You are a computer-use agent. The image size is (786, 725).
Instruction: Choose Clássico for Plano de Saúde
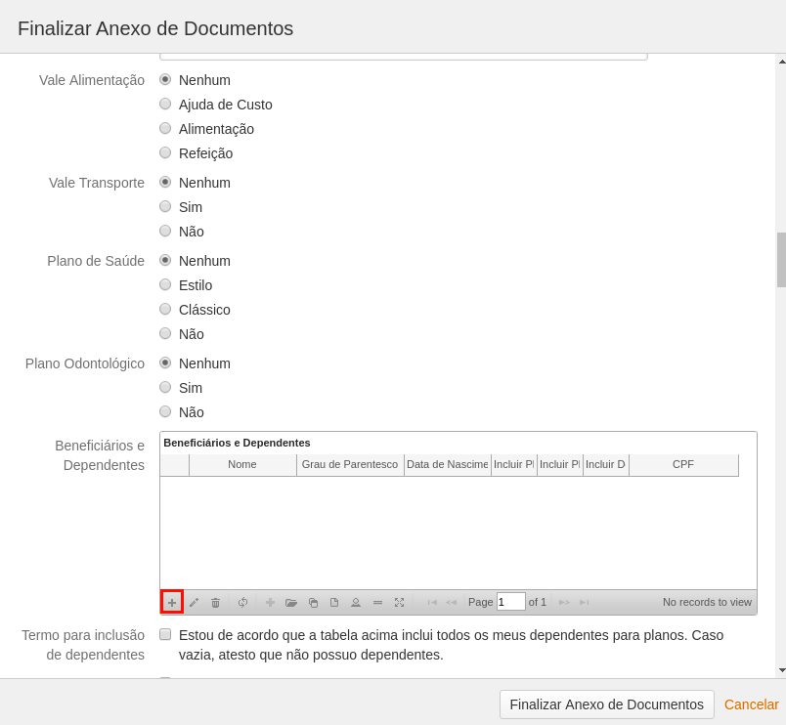165,310
